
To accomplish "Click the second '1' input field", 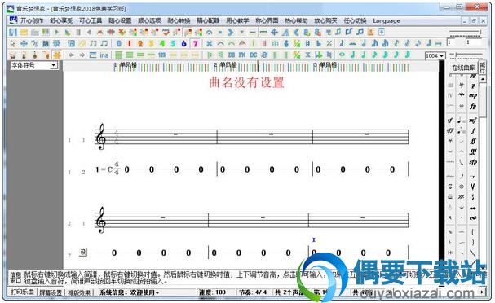I will (473, 42).
